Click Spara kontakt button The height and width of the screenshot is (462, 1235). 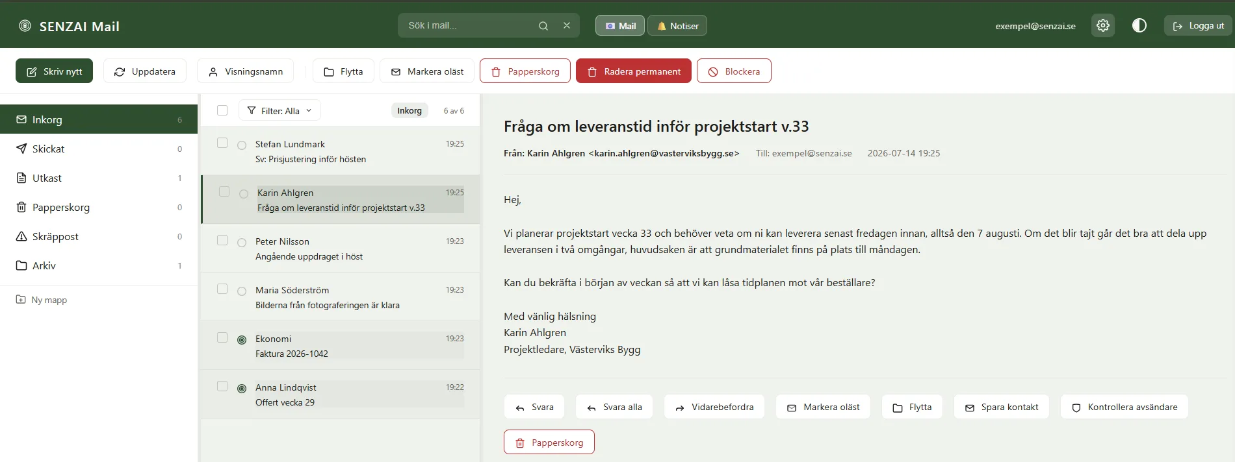click(x=1002, y=407)
